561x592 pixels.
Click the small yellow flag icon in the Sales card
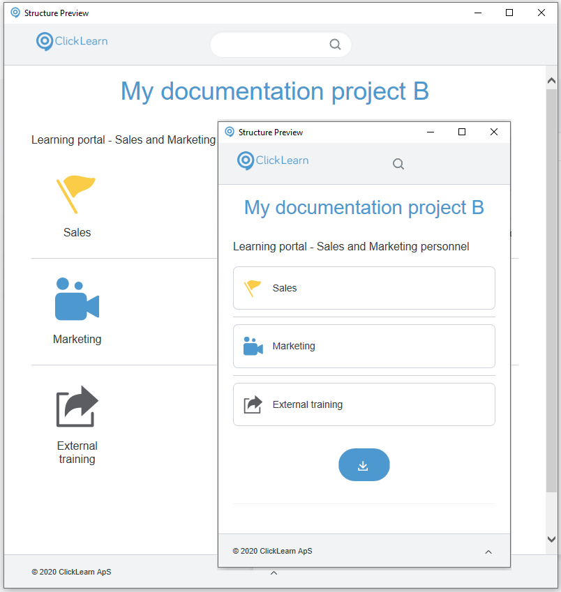[253, 289]
